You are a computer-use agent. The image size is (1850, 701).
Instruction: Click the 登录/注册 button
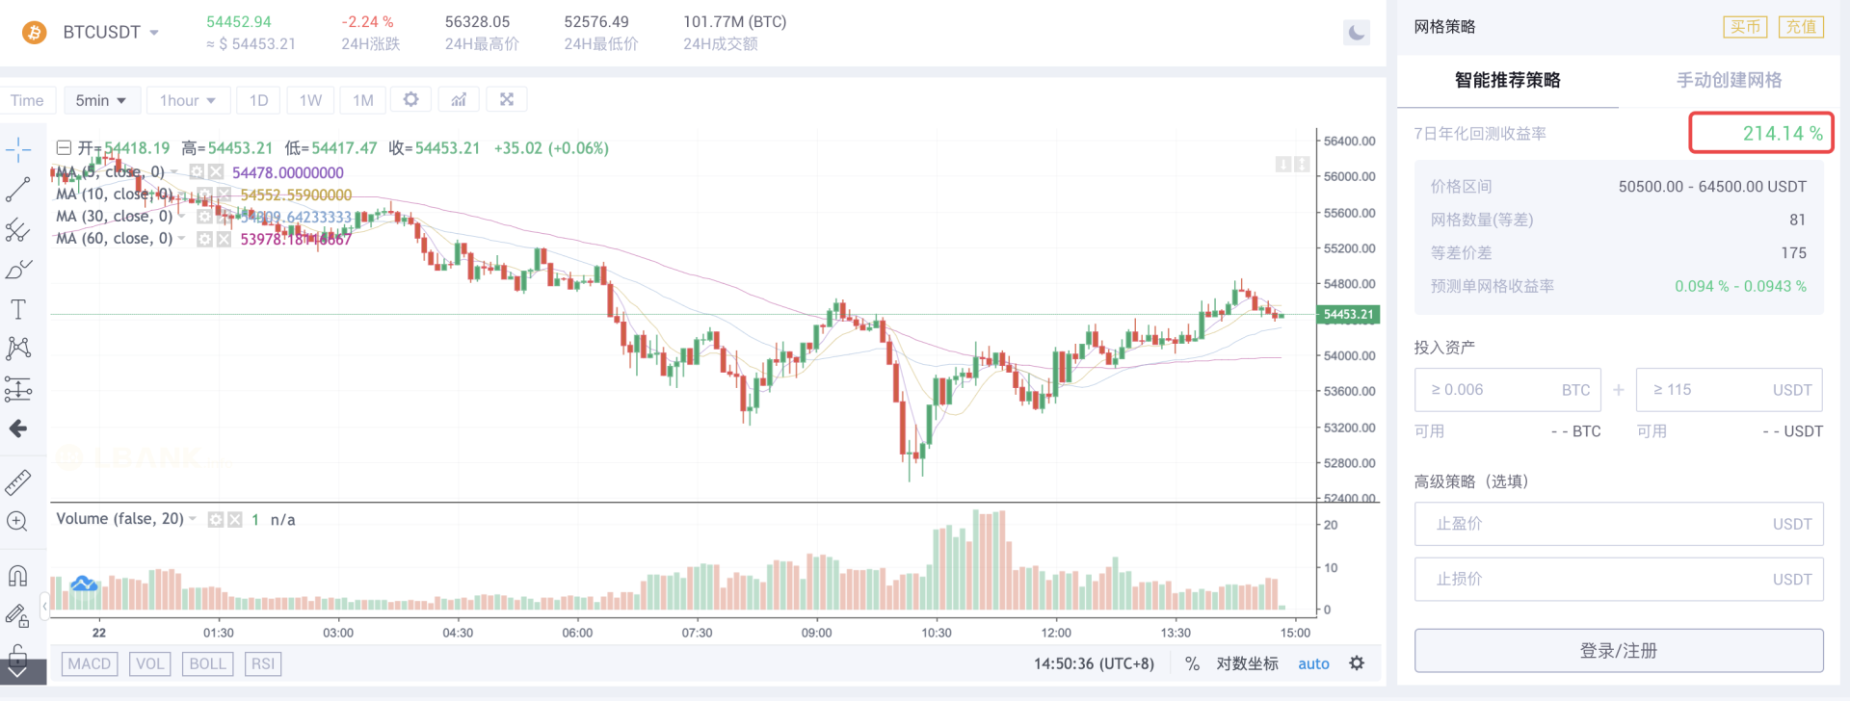pos(1617,650)
